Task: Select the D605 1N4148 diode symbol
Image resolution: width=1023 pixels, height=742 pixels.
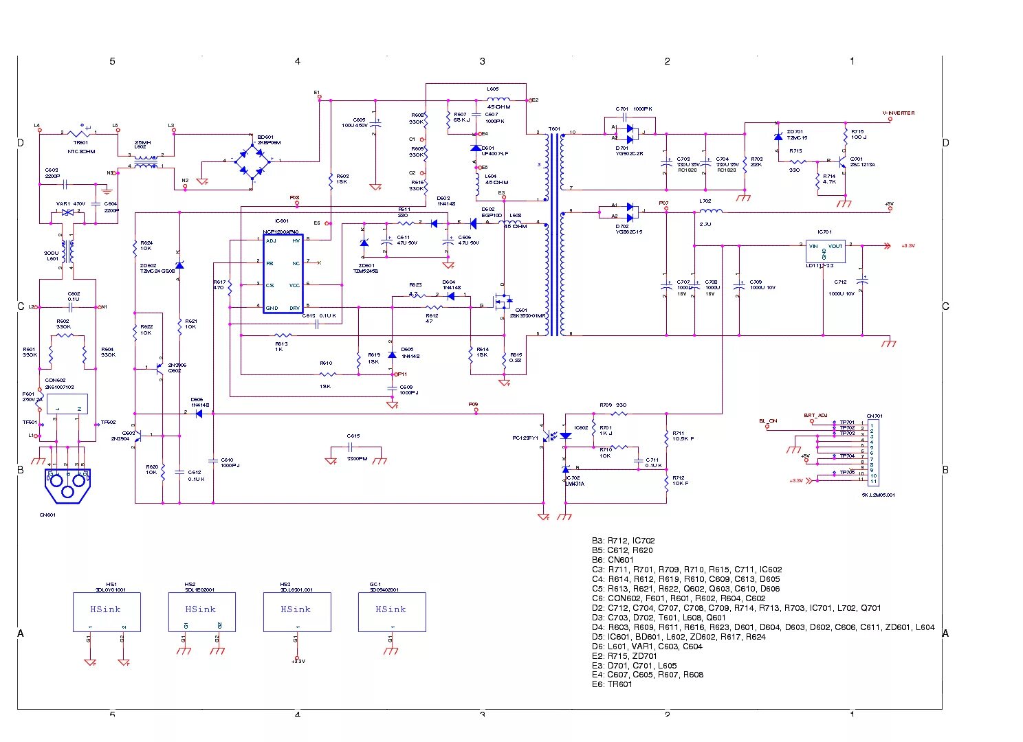Action: coord(392,355)
